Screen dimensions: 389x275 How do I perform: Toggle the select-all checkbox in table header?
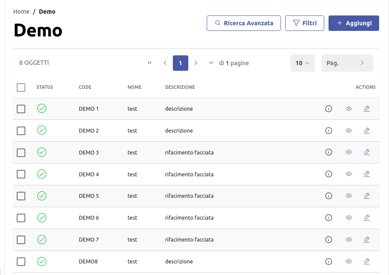coord(21,88)
